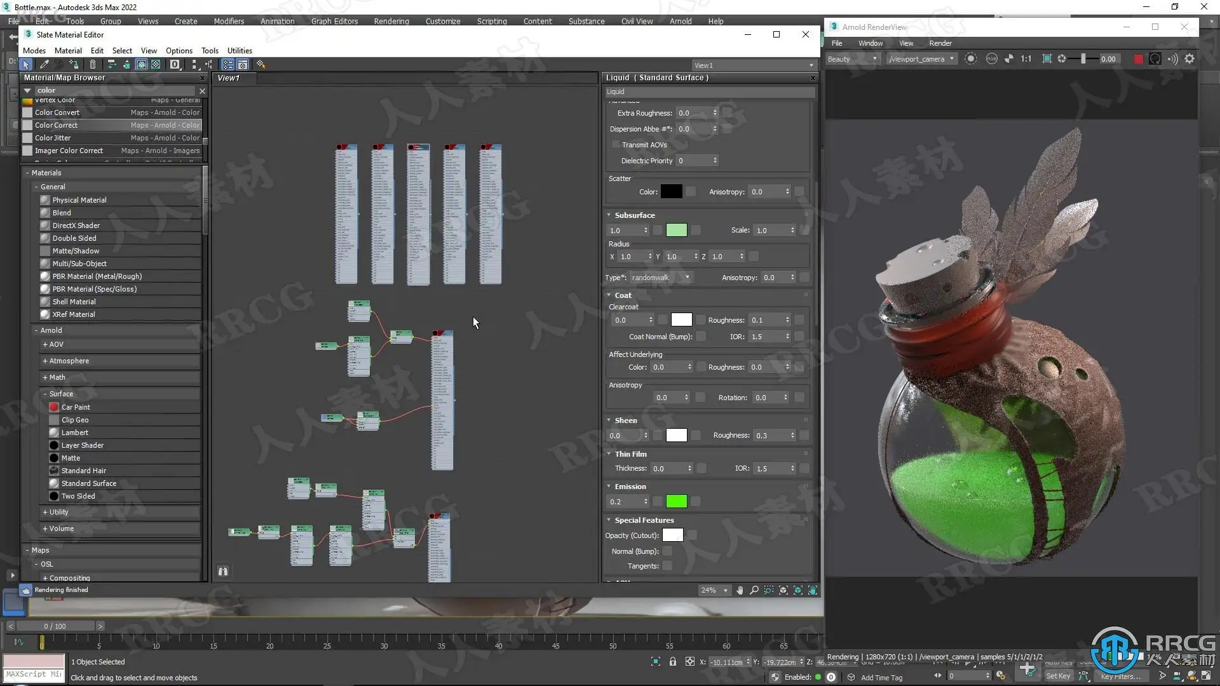Collapse the Emission rollout
1220x686 pixels.
(x=609, y=487)
